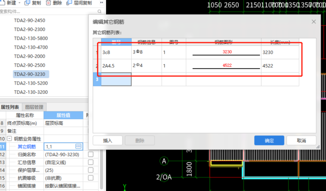Select the 属性列表 tab

pos(10,107)
